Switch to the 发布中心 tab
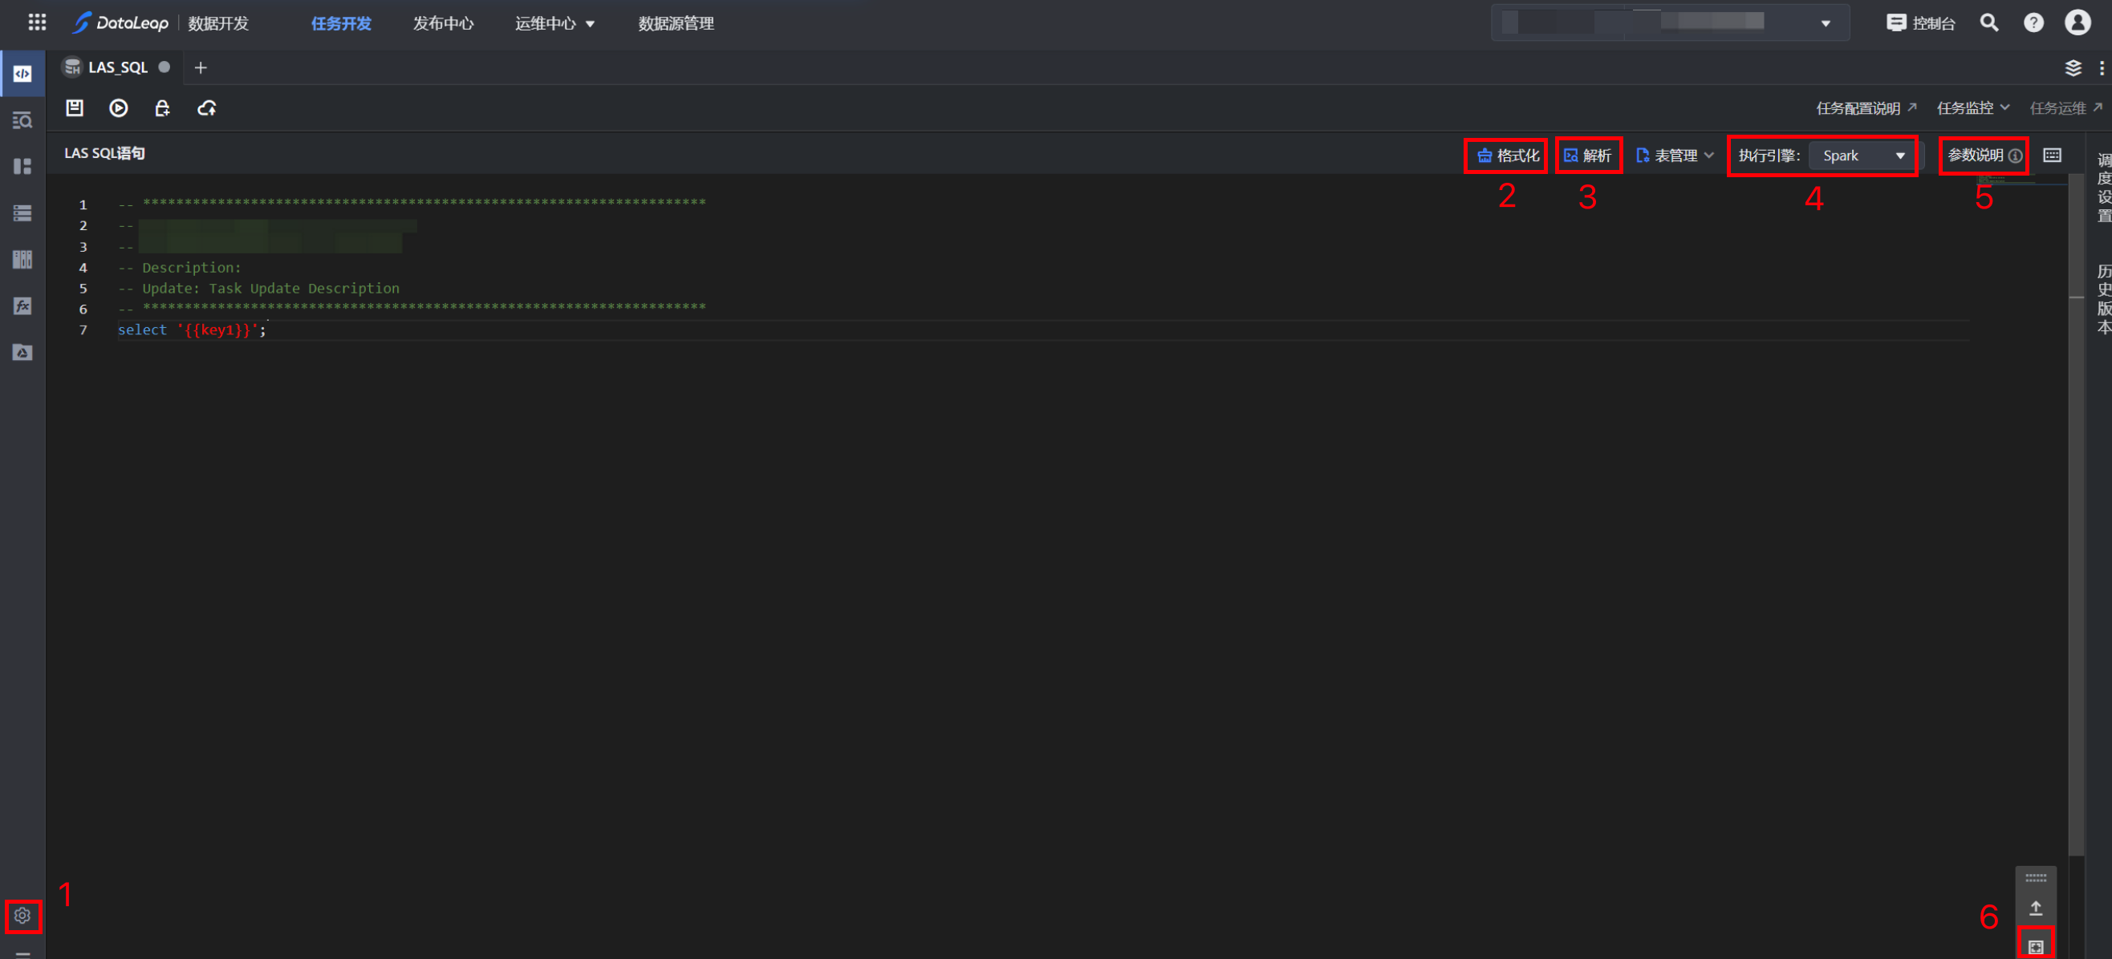Viewport: 2112px width, 959px height. tap(443, 23)
